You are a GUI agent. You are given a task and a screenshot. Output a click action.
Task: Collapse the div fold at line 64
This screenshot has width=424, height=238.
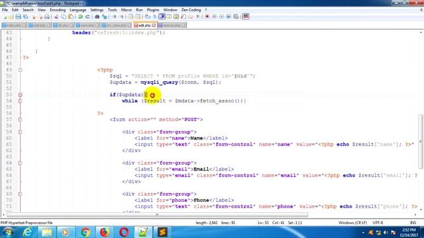click(x=21, y=163)
